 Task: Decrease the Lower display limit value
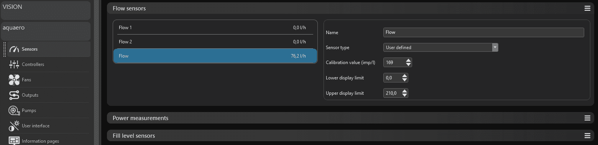click(x=405, y=80)
